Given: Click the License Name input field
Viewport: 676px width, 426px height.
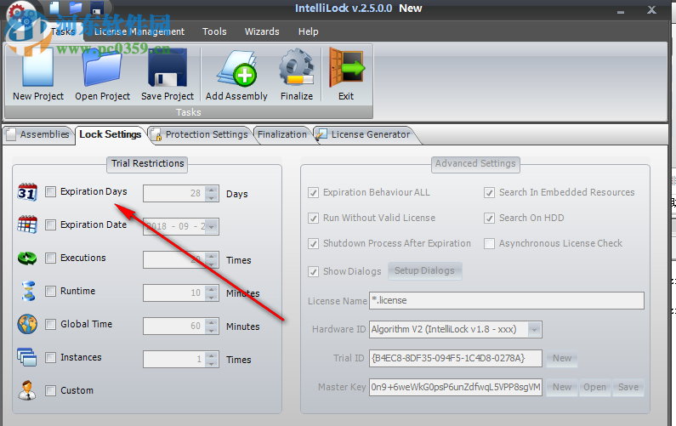Looking at the screenshot, I should [x=507, y=300].
